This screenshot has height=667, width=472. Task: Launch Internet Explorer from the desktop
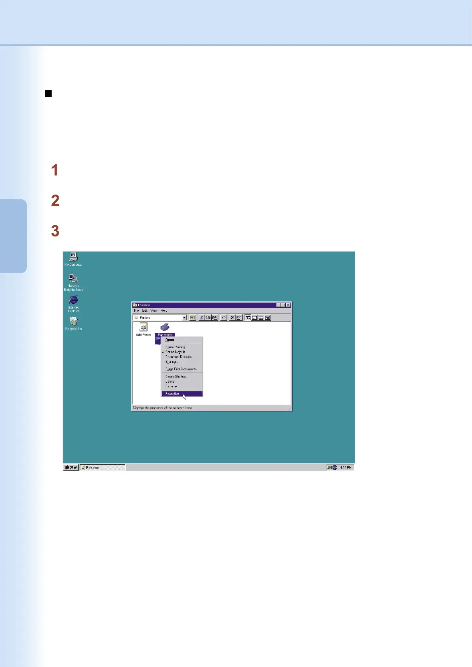click(x=73, y=304)
